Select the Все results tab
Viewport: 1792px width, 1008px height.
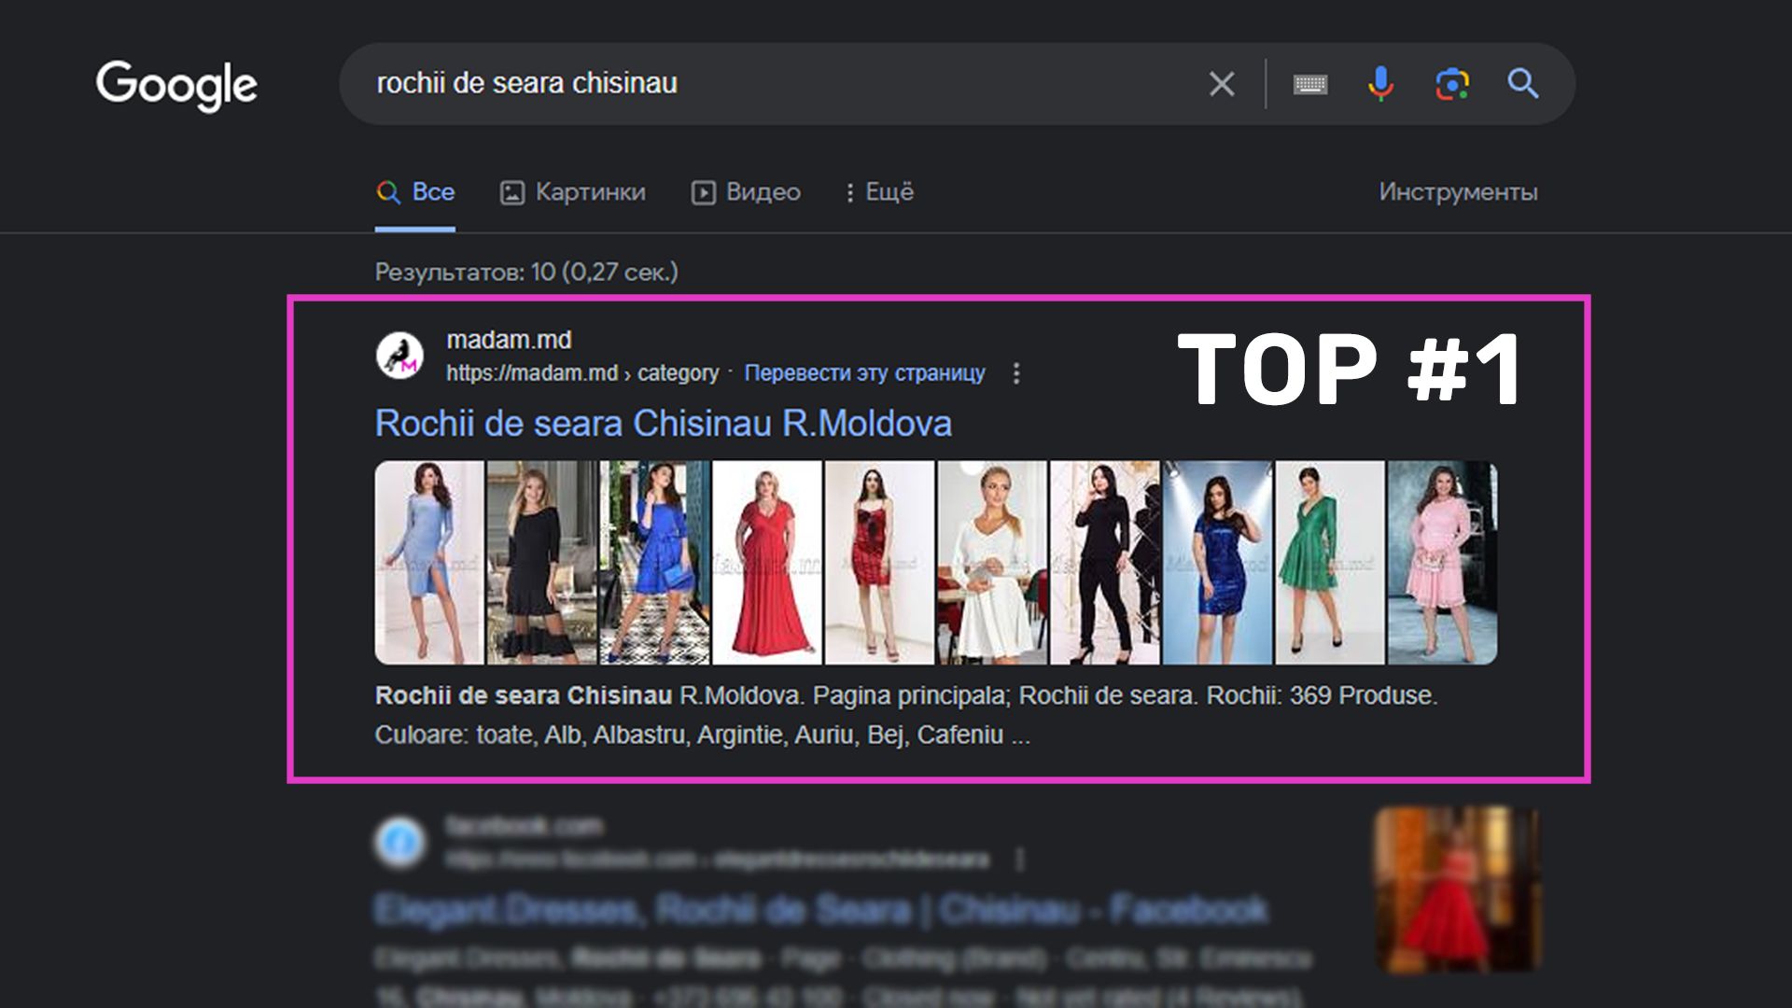[x=416, y=192]
